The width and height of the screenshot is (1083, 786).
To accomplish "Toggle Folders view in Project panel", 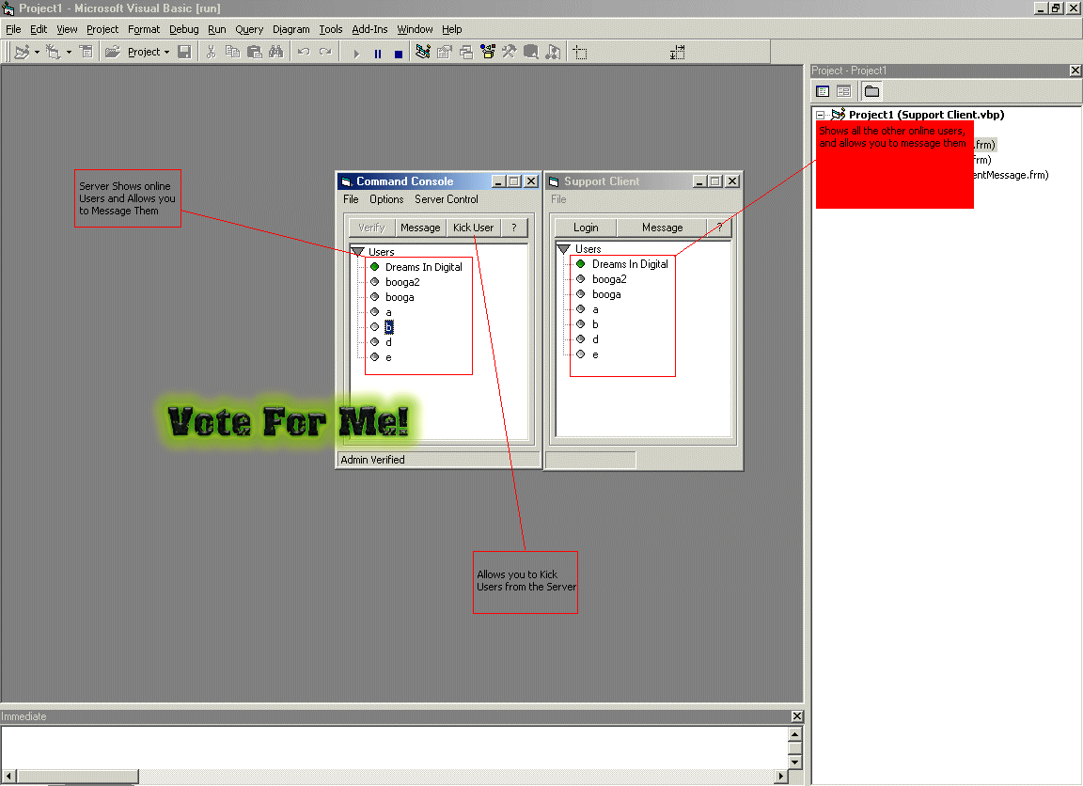I will tap(871, 91).
